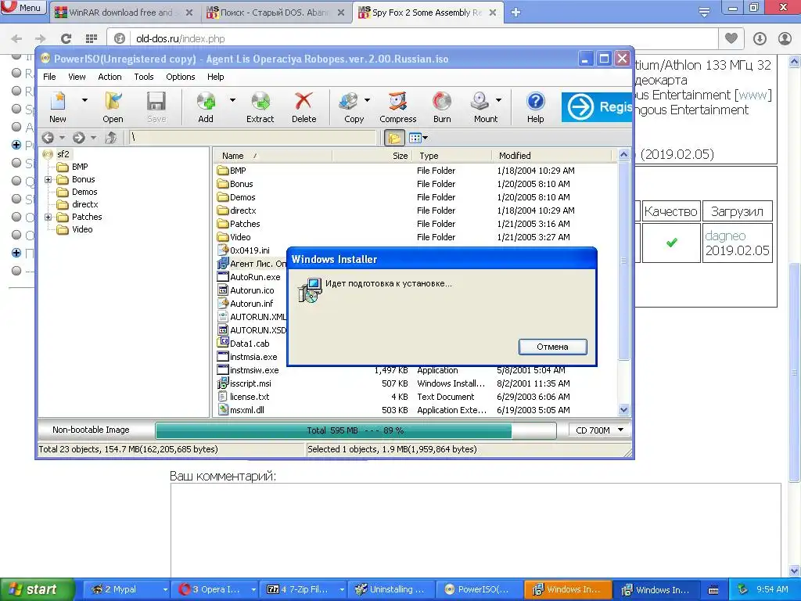Open the Options menu

[181, 77]
